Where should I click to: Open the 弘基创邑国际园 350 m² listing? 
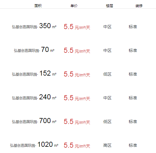point(34,26)
